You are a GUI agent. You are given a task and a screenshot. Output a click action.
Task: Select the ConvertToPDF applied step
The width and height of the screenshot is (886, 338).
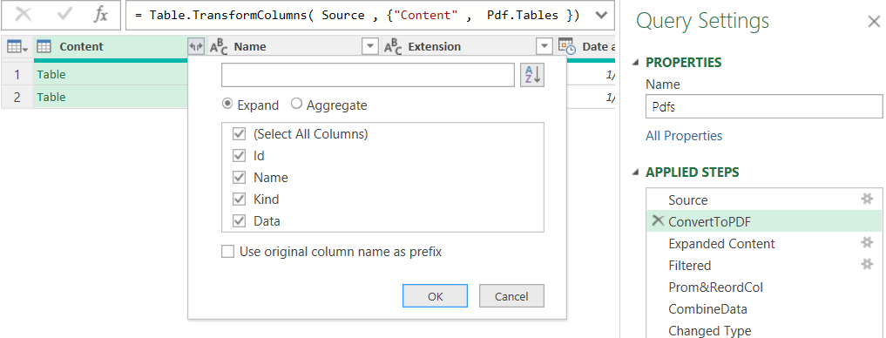(x=764, y=221)
